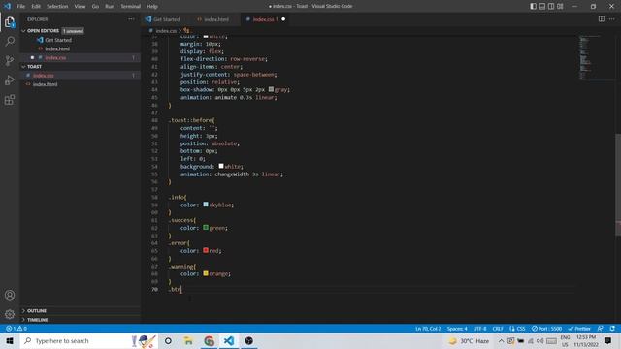The image size is (621, 349).
Task: Switch to the index.html editor tab
Action: (216, 19)
